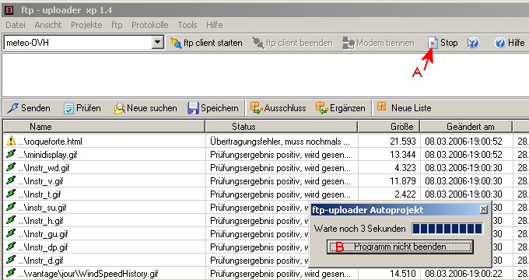This screenshot has width=529, height=280.
Task: Click the 21.593 size value
Action: 403,142
